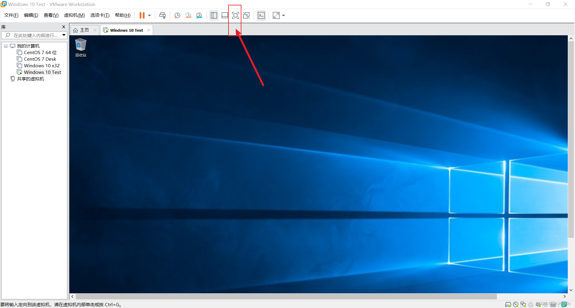
Task: Open the stretch display dropdown arrow
Action: click(284, 16)
